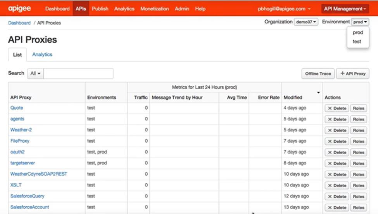Screen dimensions: 378x214
Task: Delete the Weather-2 proxy
Action: point(337,130)
